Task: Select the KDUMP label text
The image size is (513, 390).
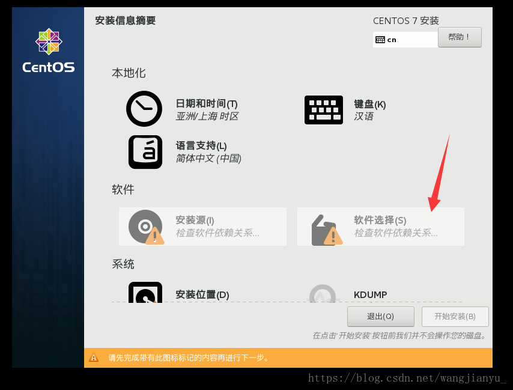Action: [370, 294]
